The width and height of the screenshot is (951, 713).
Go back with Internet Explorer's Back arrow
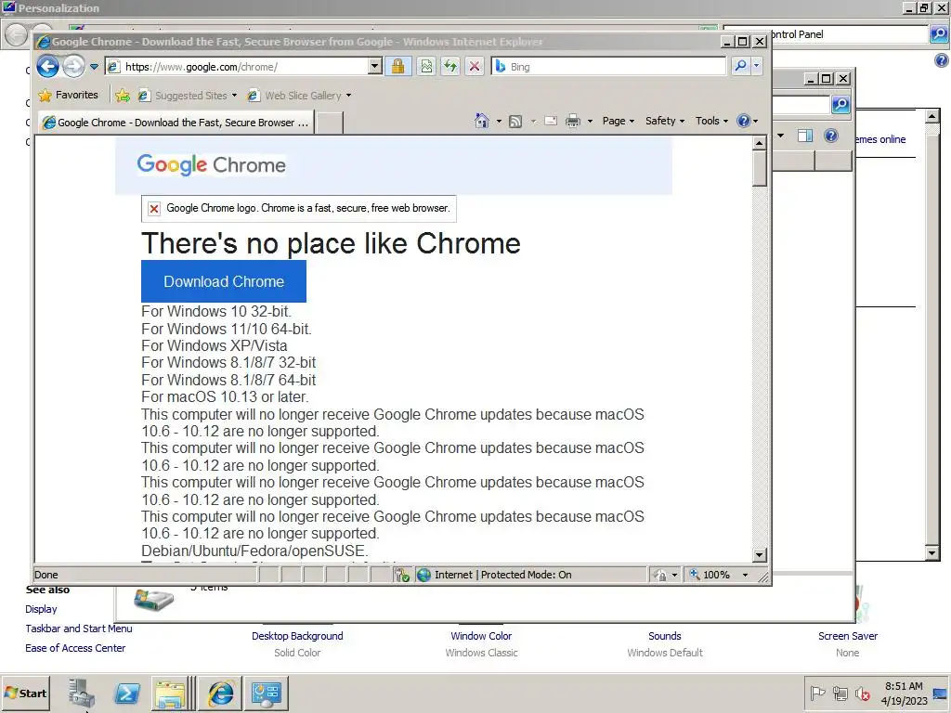pyautogui.click(x=48, y=66)
